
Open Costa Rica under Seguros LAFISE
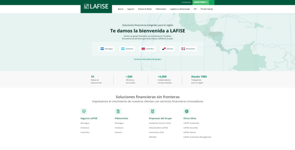click(85, 132)
